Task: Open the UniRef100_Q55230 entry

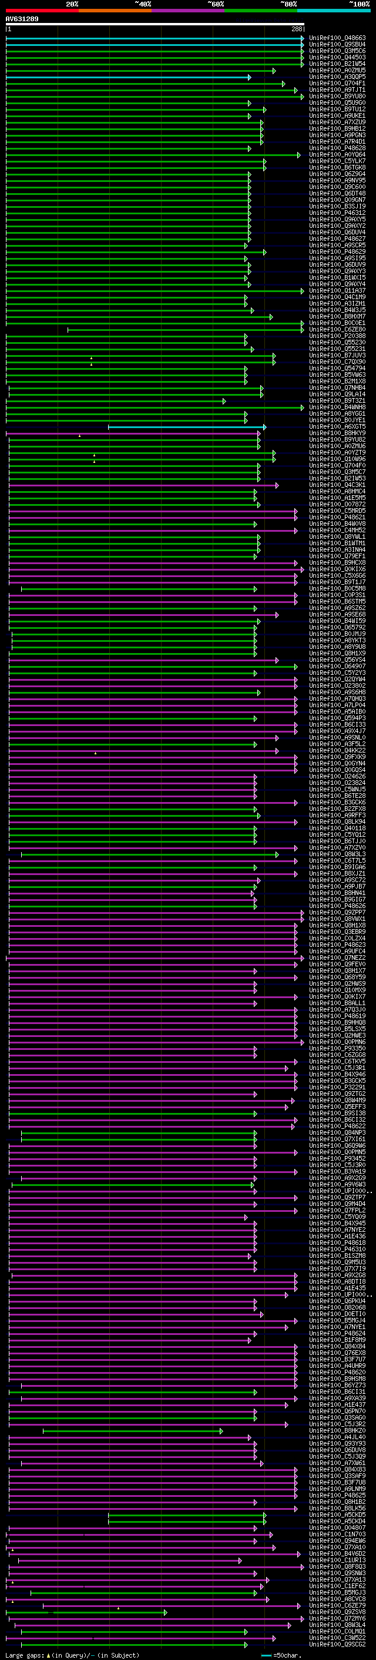Action: tap(337, 342)
